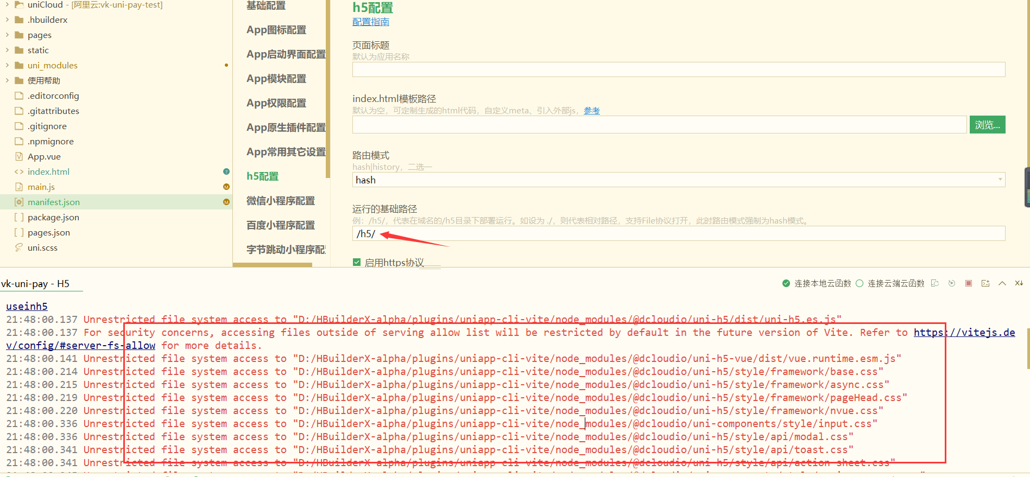This screenshot has height=477, width=1030.
Task: Toggle the 启用https协议 checkbox
Action: (x=357, y=262)
